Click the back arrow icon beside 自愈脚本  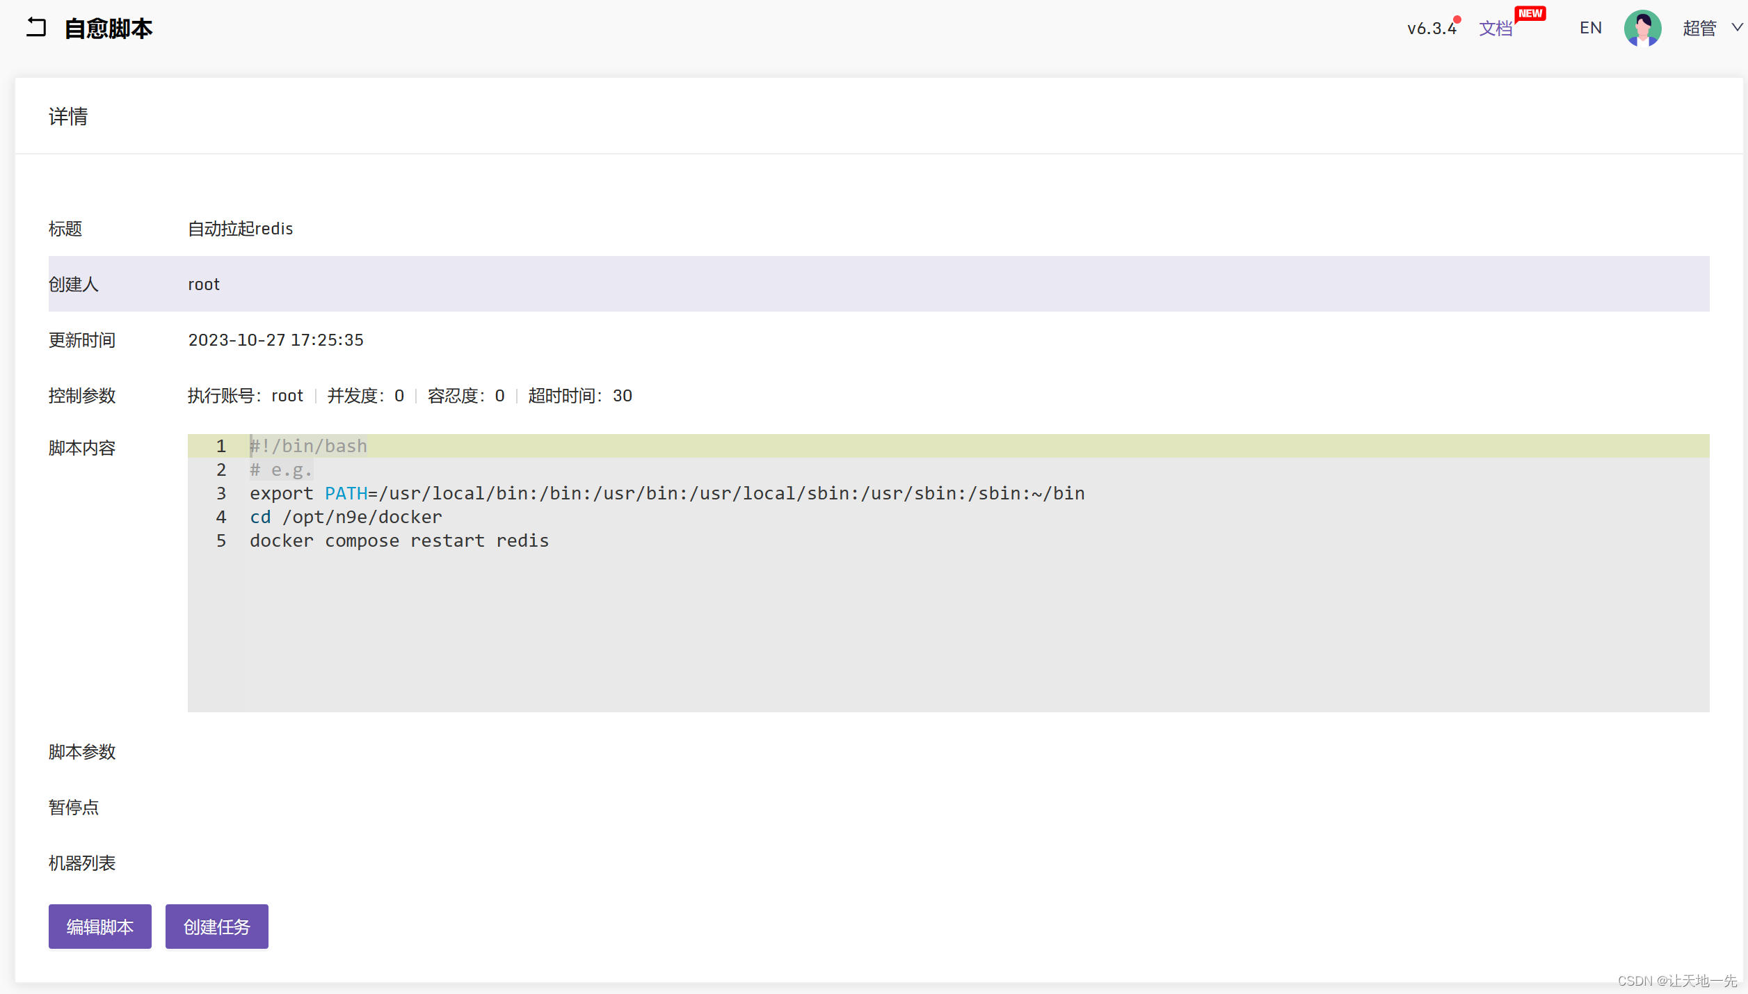(36, 28)
